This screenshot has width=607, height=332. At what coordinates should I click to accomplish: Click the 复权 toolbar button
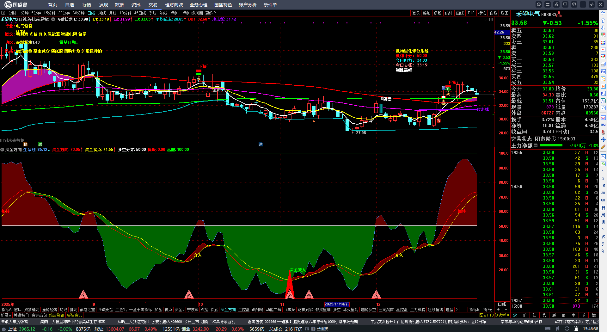(x=416, y=13)
